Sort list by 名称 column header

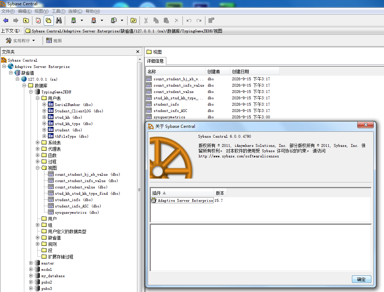(175, 72)
